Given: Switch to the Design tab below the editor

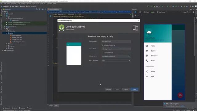Looking at the screenshot, I should tap(51, 105).
